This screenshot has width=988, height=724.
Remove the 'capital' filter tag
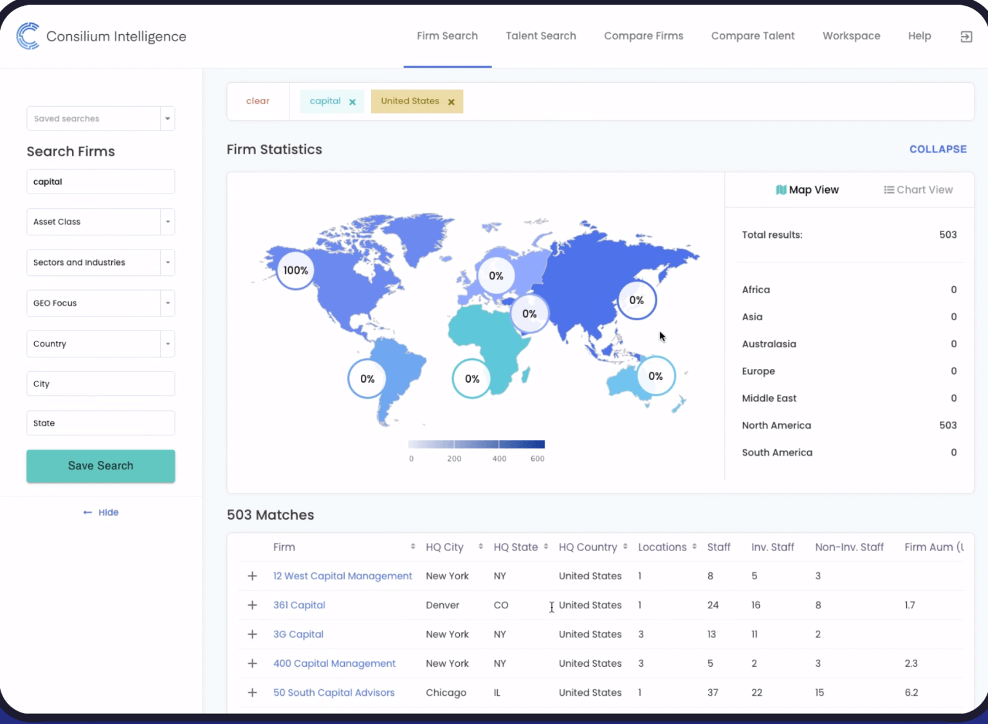[x=352, y=101]
